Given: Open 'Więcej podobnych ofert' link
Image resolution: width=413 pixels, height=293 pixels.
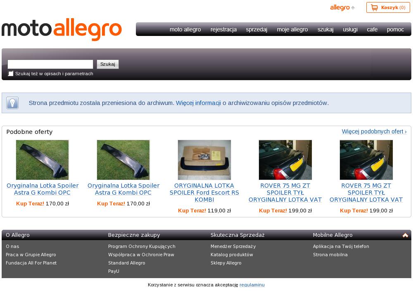Looking at the screenshot, I should click(x=374, y=131).
